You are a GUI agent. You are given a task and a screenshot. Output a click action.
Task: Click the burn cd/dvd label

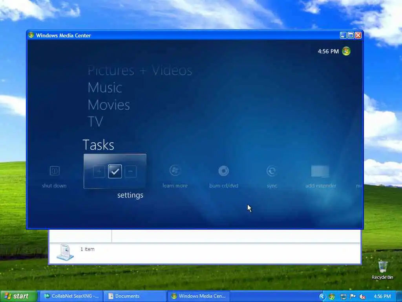223,186
